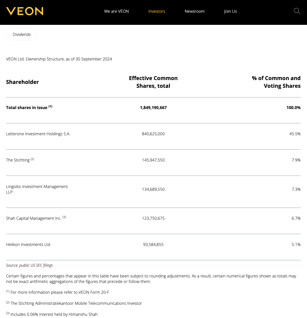307x318 pixels.
Task: Click the VEON Form 20-F footnote text
Action: (x=60, y=292)
